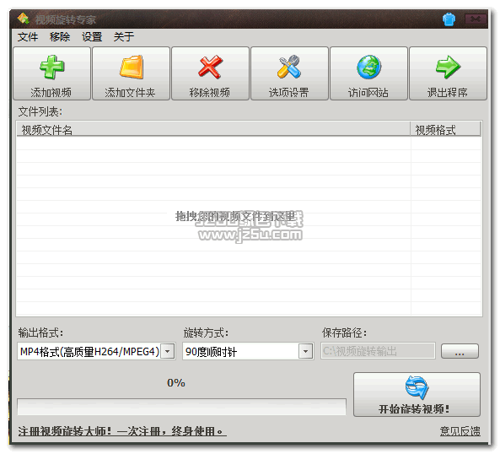This screenshot has width=500, height=454.
Task: Click the app logo icon in title bar
Action: (23, 19)
